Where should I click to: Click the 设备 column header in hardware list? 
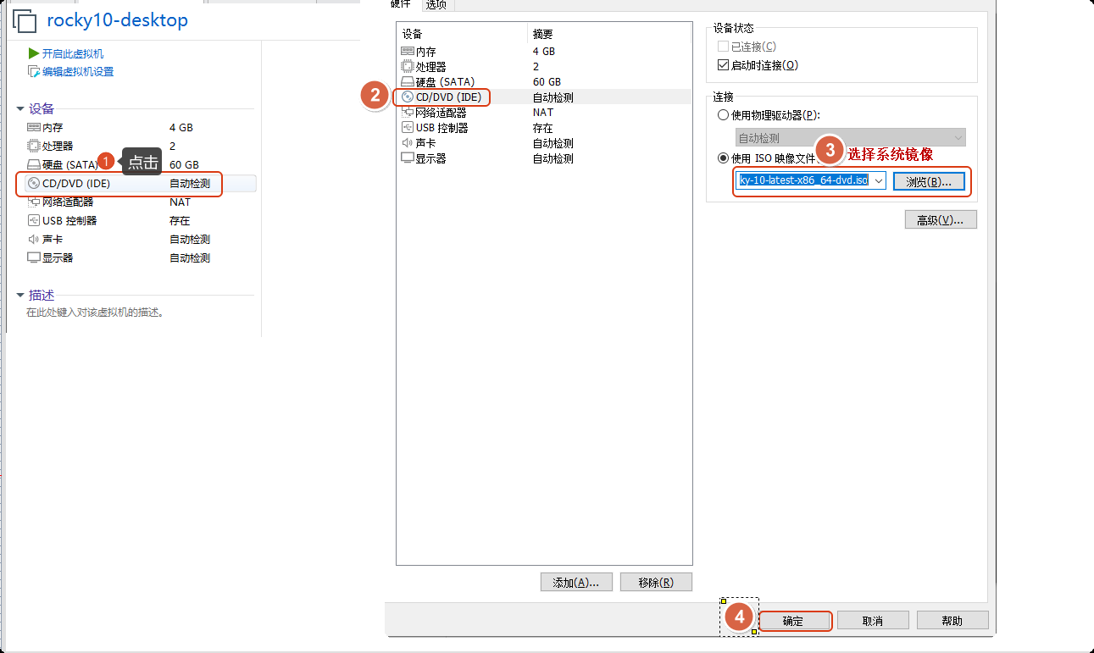click(x=462, y=34)
